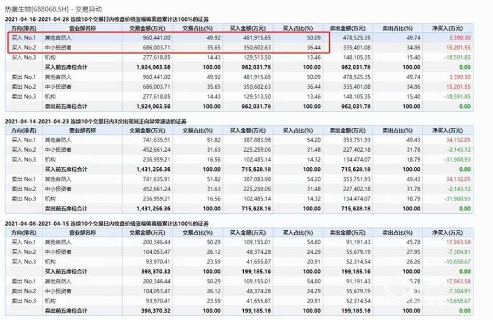Select 买入占比(%) header of the 2021-04-14 table
Image resolution: width=493 pixels, height=320 pixels.
coord(298,130)
